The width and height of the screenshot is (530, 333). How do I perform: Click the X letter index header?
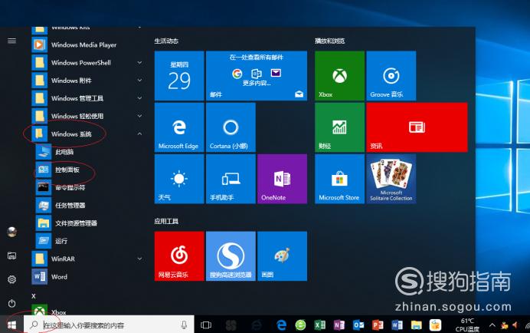coord(34,296)
